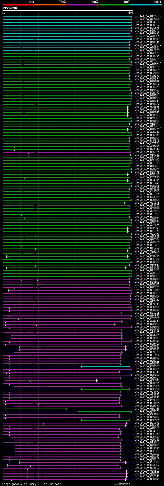Select label UniRef100_A5AG45
The width and height of the screenshot is (164, 486).
click(147, 42)
